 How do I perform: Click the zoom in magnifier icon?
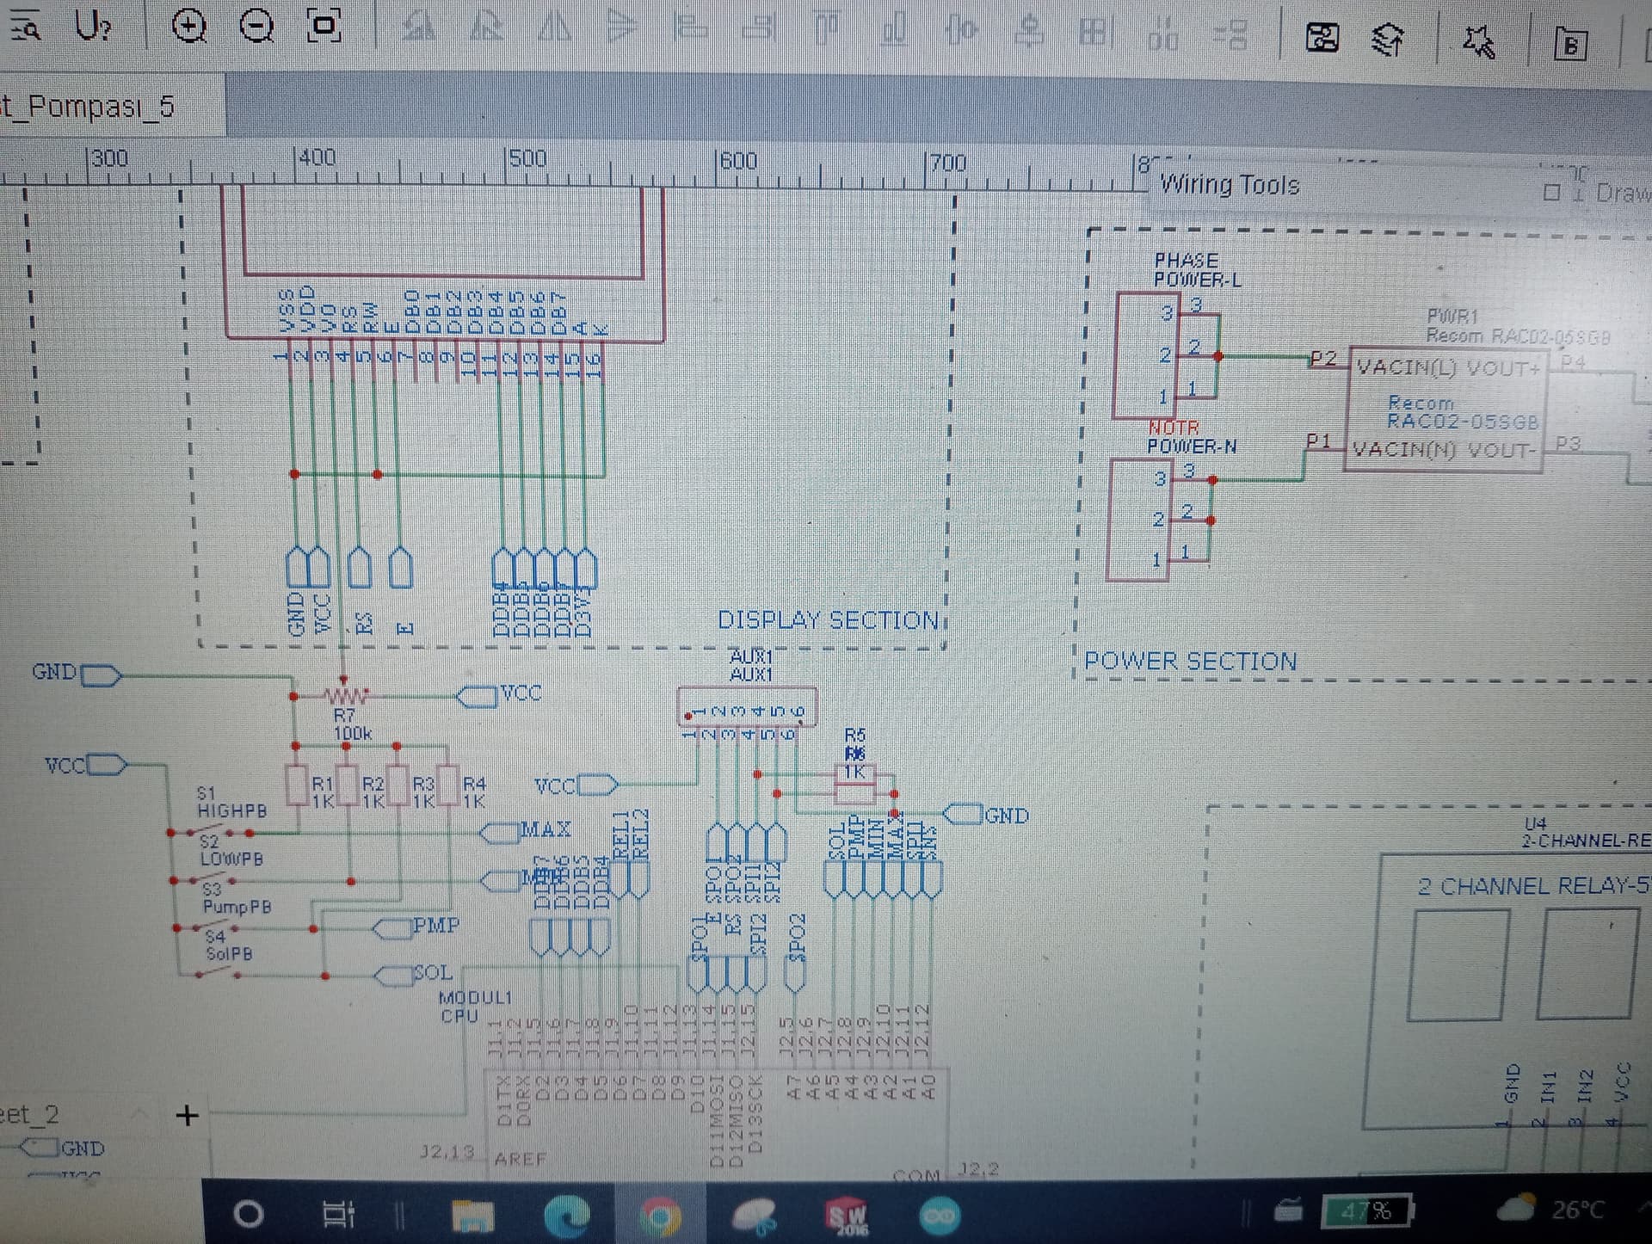point(188,27)
